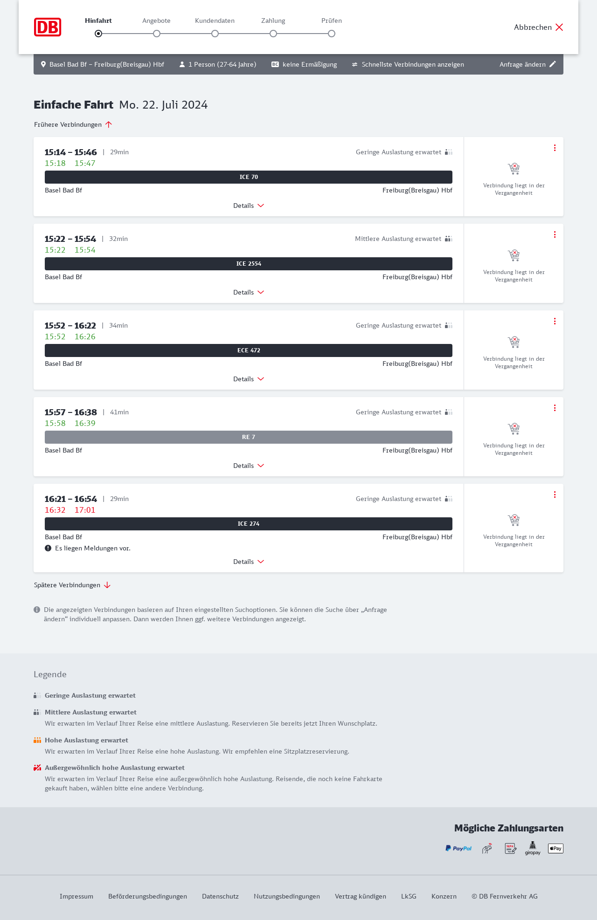Open three-dot menu for ICE 70 connection
The width and height of the screenshot is (597, 920).
(x=555, y=148)
